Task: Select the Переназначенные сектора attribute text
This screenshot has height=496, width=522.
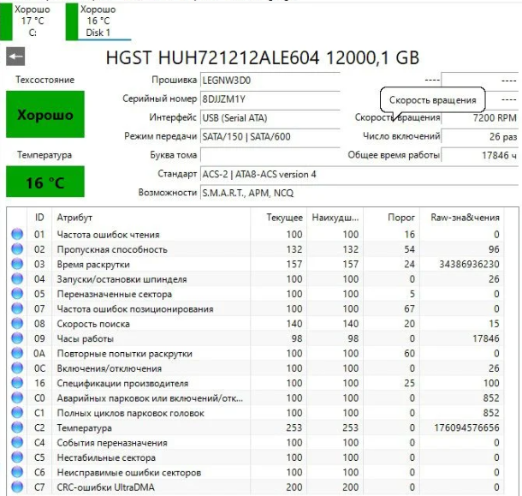Action: [x=114, y=295]
